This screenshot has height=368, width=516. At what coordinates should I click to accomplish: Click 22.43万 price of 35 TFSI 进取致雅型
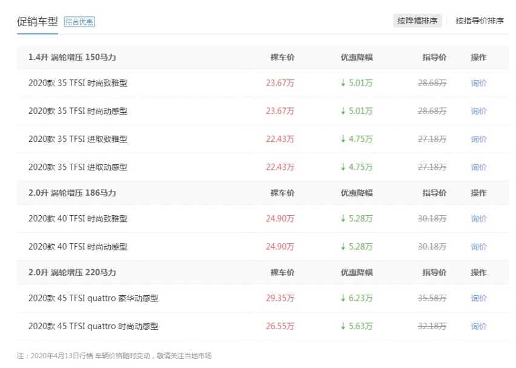(x=280, y=139)
